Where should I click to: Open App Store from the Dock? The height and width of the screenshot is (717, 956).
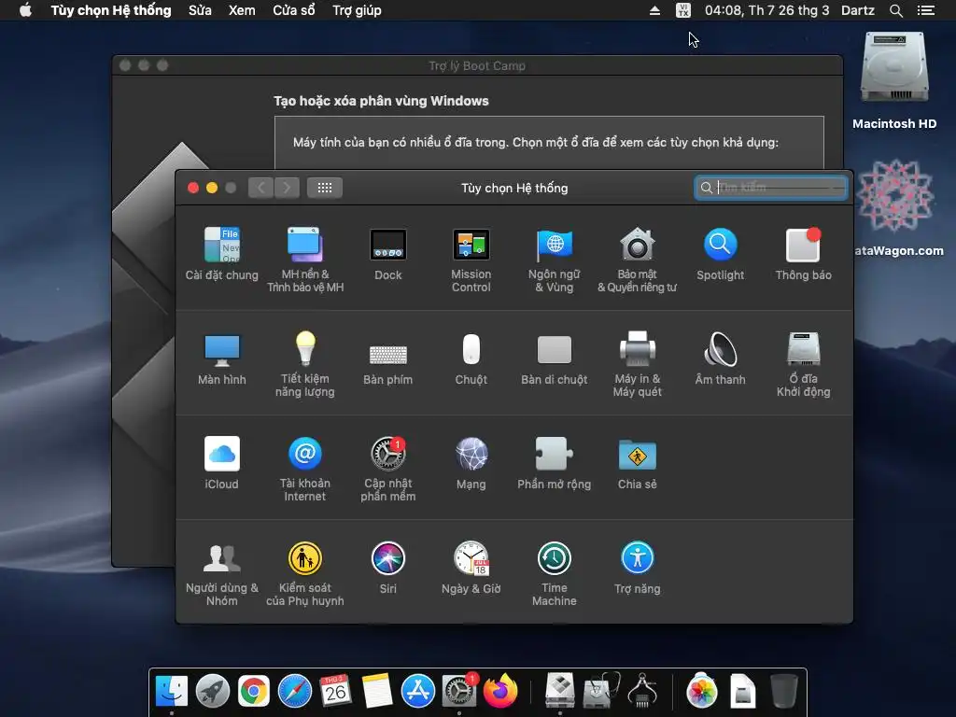[x=417, y=692]
